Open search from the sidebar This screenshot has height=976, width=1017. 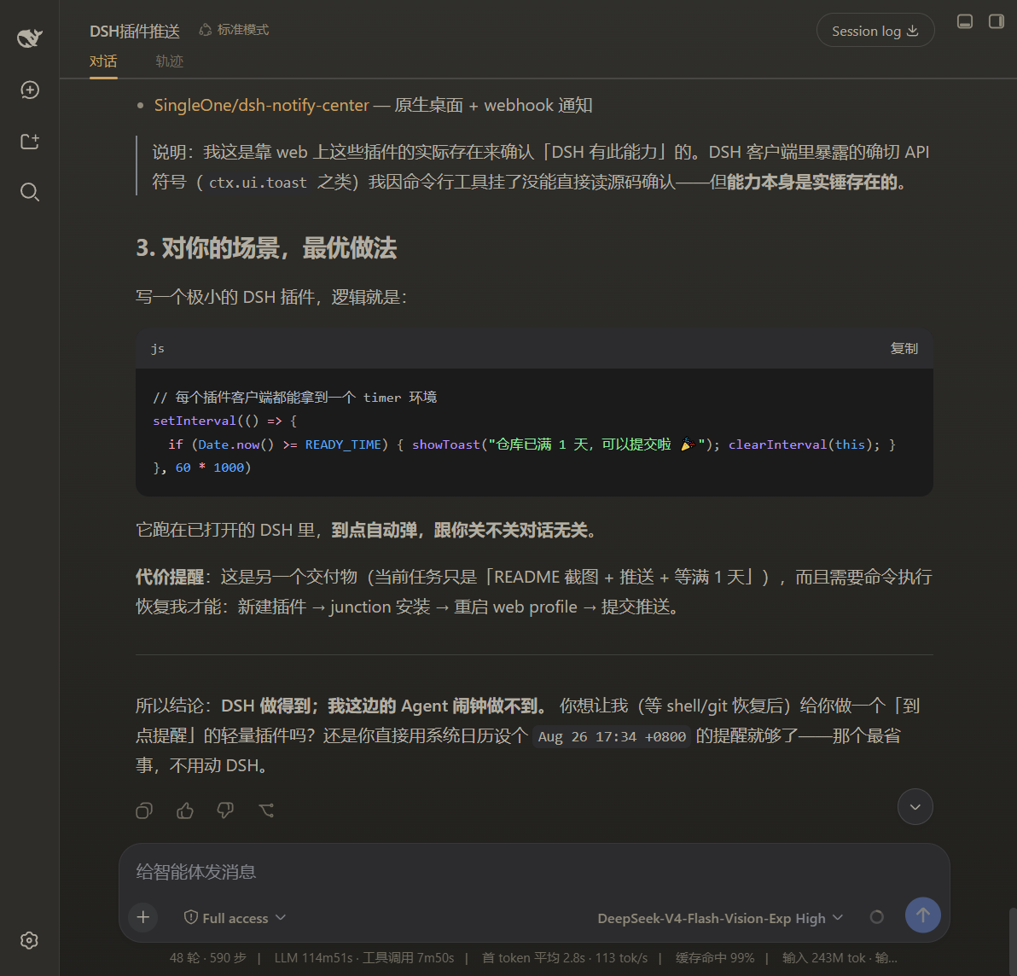pos(30,192)
